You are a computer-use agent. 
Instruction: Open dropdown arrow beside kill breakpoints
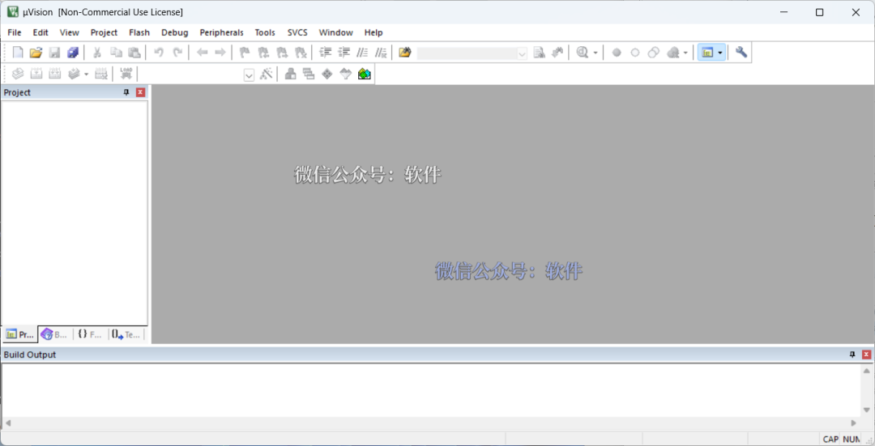pos(685,53)
